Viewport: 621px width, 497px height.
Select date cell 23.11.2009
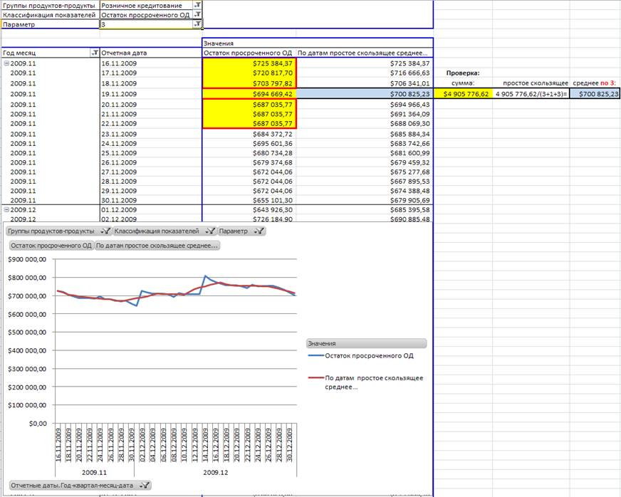click(150, 134)
